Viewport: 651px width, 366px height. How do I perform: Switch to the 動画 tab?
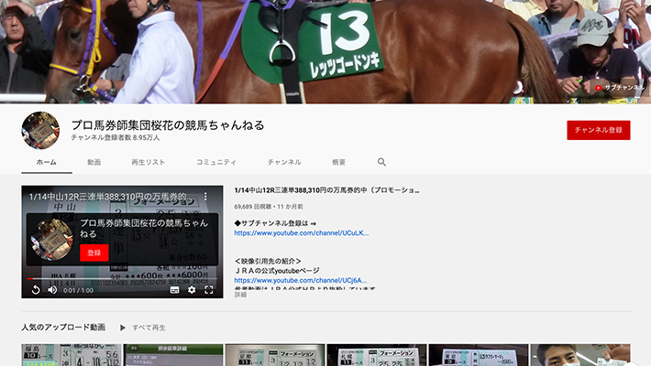pyautogui.click(x=94, y=162)
